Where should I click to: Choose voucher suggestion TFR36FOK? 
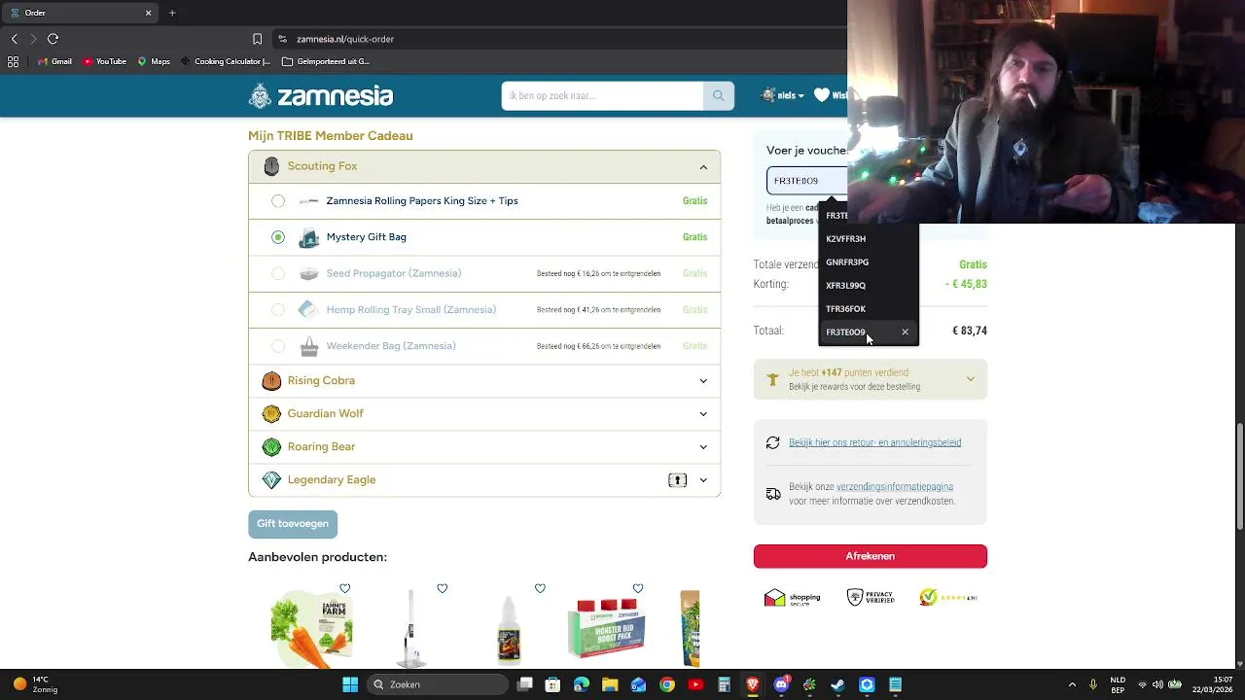[x=869, y=309]
